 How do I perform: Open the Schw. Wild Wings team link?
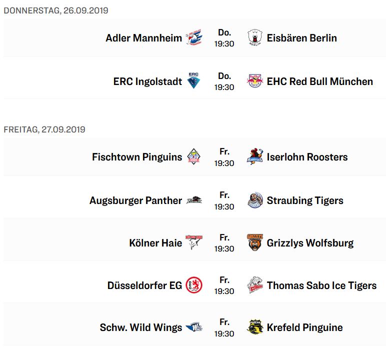point(141,327)
